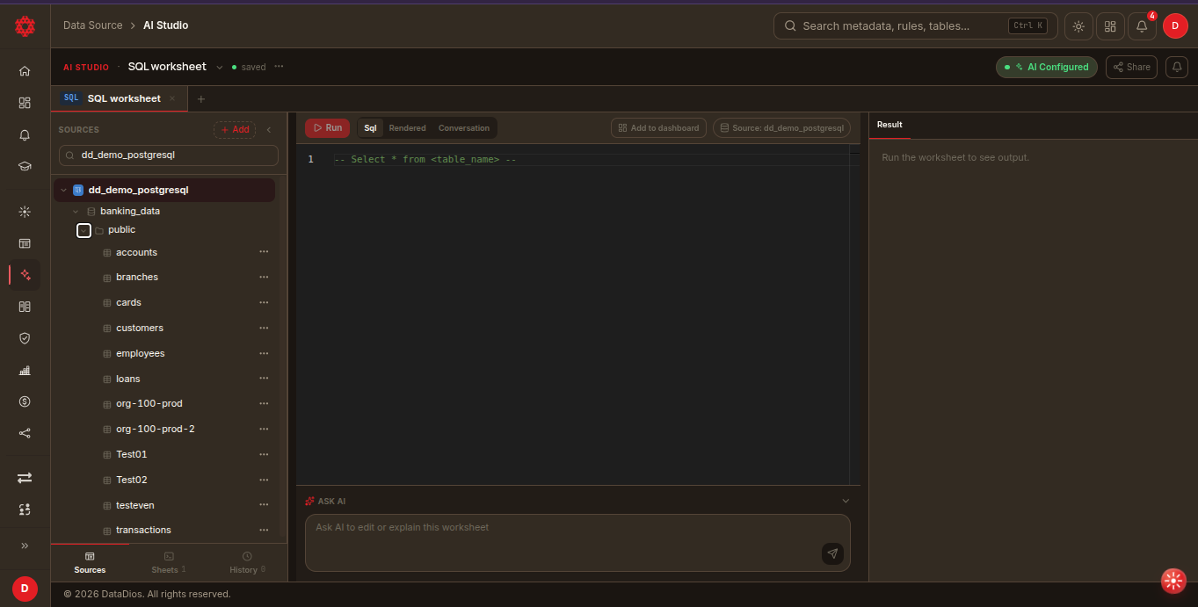Screen dimensions: 1198x607
Task: Click Add to dashboard
Action: pyautogui.click(x=658, y=128)
